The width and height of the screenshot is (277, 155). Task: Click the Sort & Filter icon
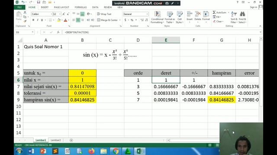click(x=234, y=14)
